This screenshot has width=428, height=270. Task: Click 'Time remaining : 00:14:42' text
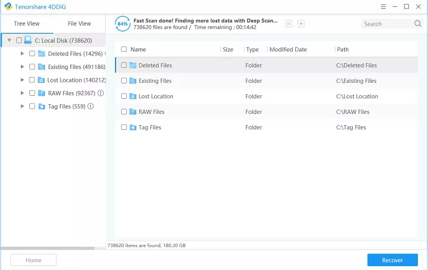point(225,27)
